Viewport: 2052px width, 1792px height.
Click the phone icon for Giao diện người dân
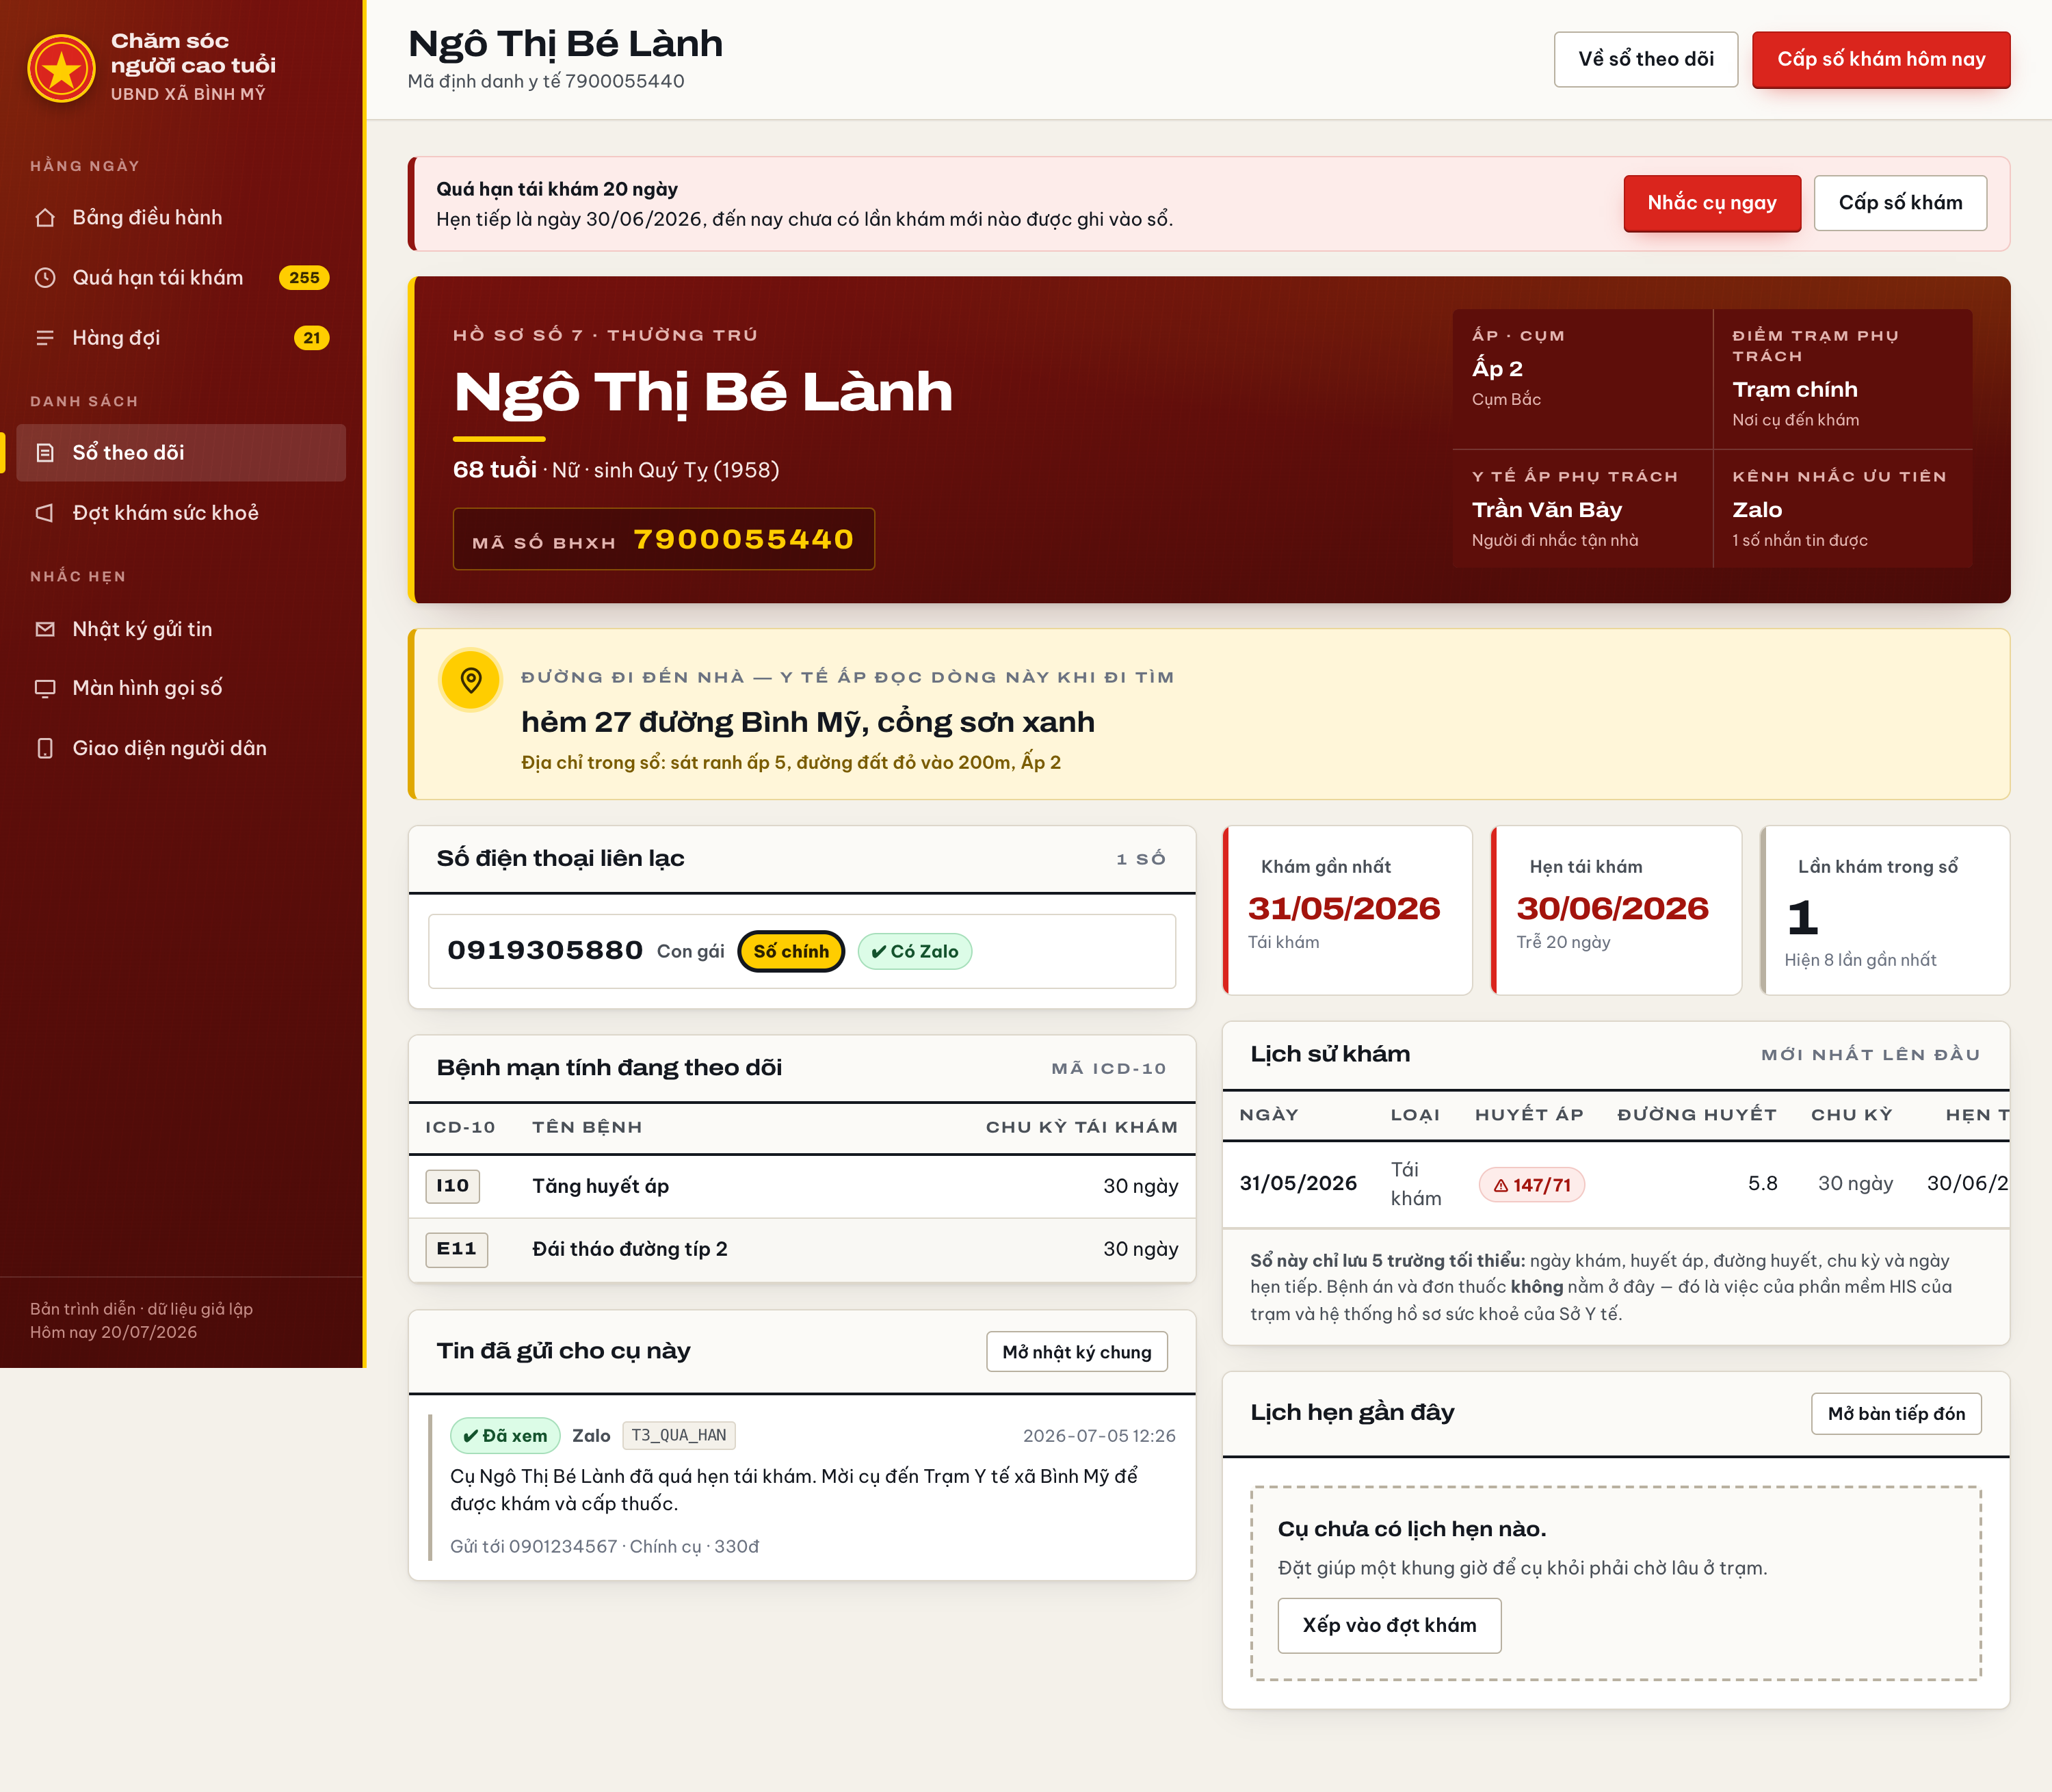[x=45, y=748]
